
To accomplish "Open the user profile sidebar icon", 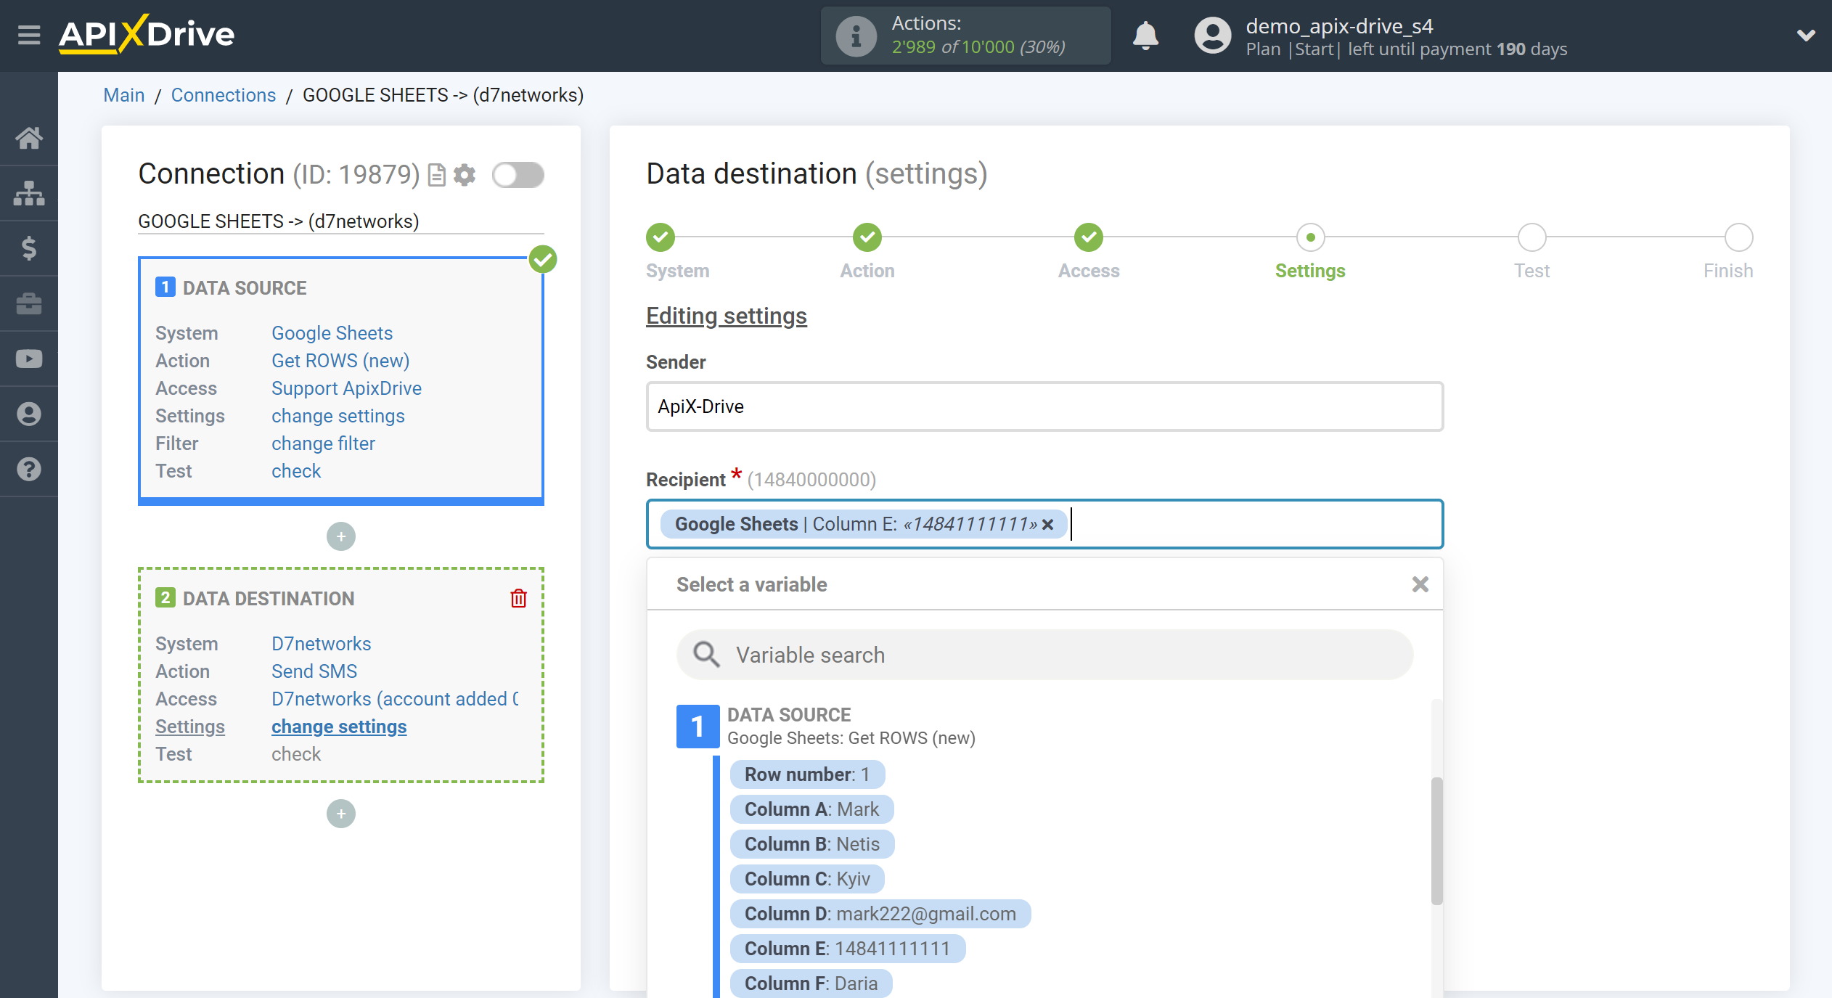I will click(x=29, y=414).
